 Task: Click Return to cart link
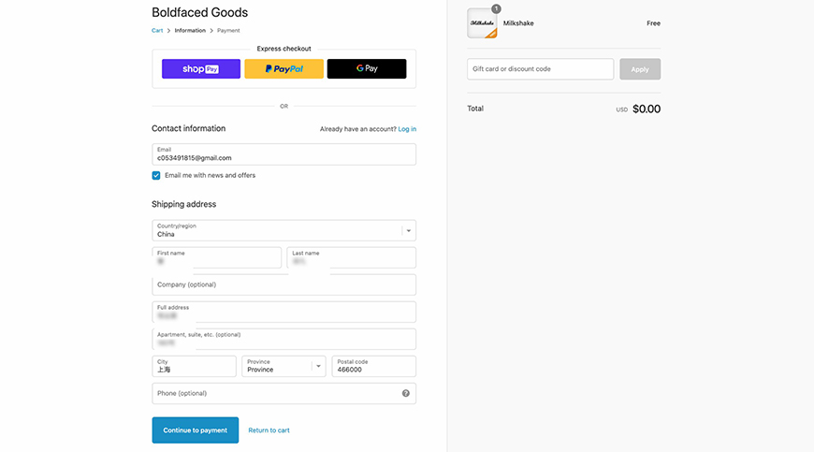[269, 430]
